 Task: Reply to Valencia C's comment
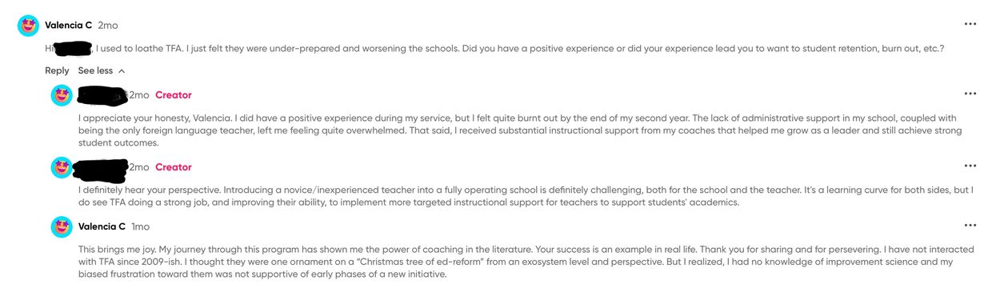coord(57,70)
